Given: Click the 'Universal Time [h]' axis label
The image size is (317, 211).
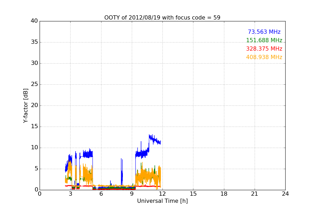Looking at the screenshot, I should point(162,201).
